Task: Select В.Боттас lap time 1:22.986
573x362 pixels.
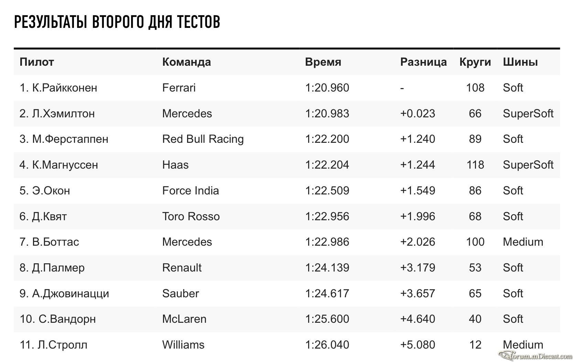Action: 327,242
